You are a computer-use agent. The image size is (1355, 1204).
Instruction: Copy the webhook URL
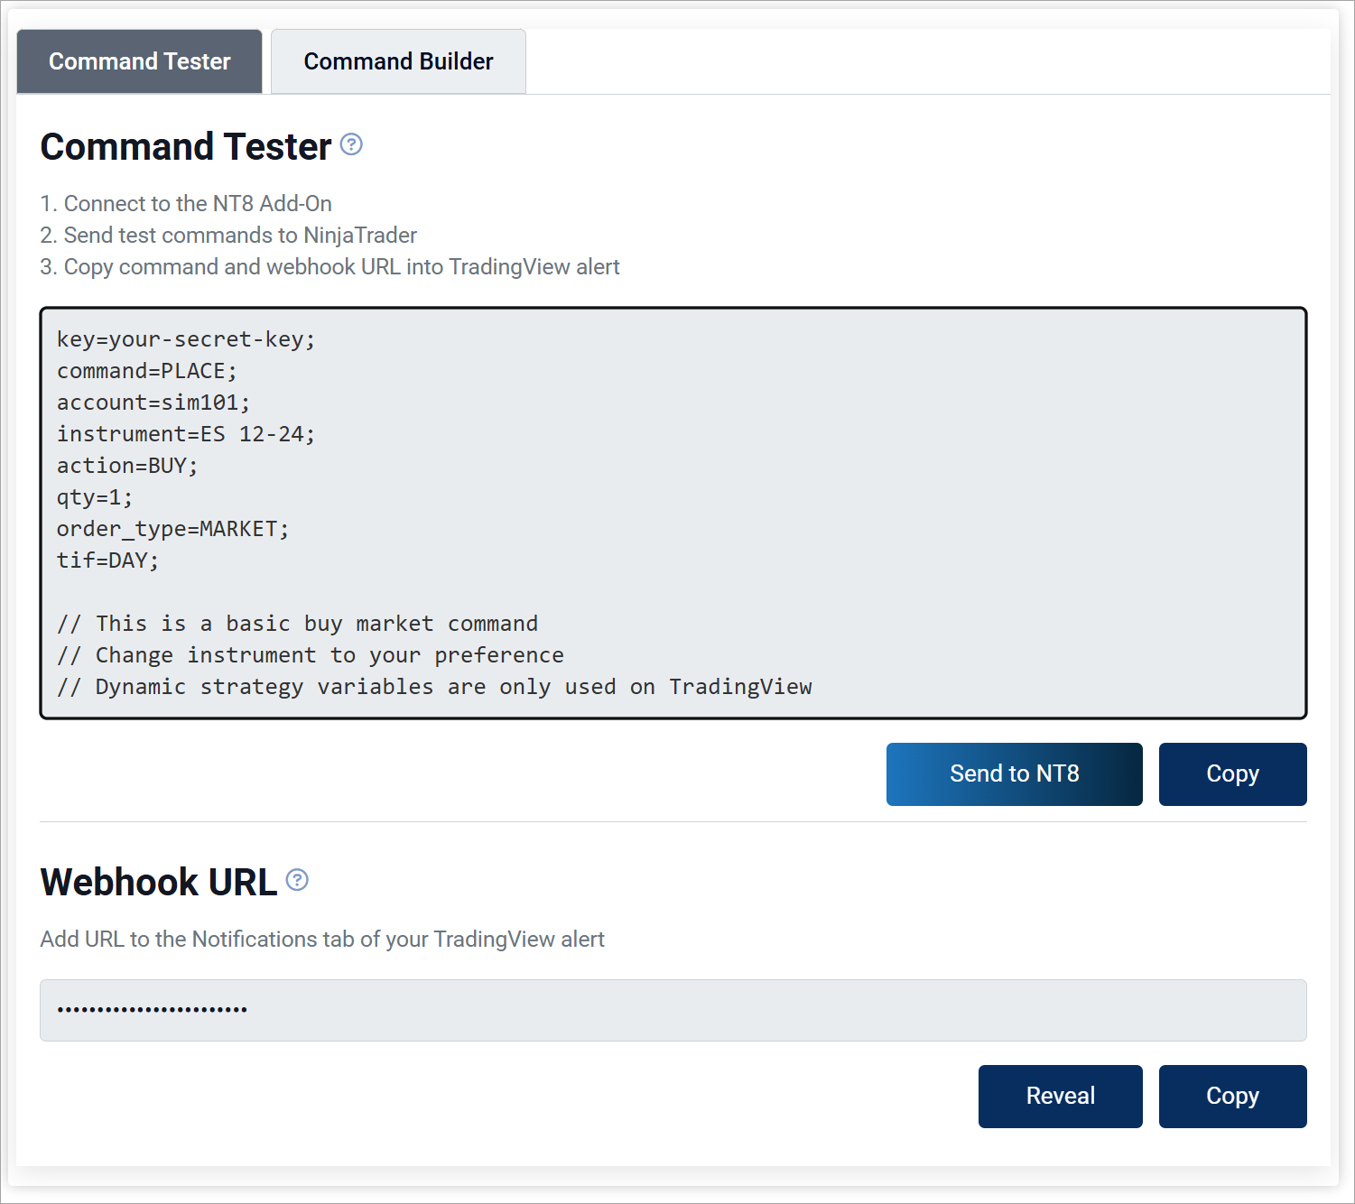click(1232, 1096)
